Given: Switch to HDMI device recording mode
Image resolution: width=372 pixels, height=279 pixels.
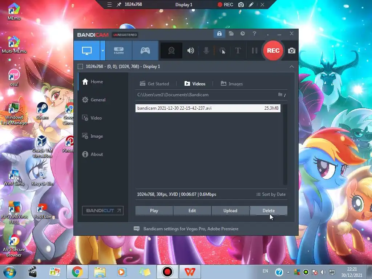Looking at the screenshot, I should 119,50.
